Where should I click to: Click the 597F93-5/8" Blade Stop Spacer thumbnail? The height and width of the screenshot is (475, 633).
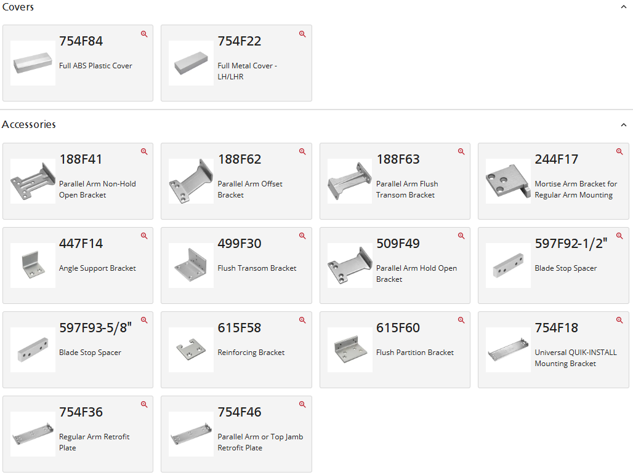33,349
